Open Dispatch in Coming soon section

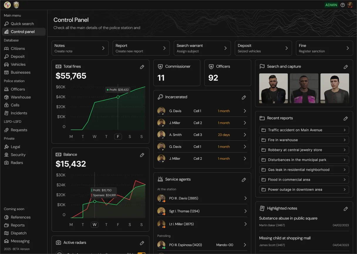coord(23,233)
